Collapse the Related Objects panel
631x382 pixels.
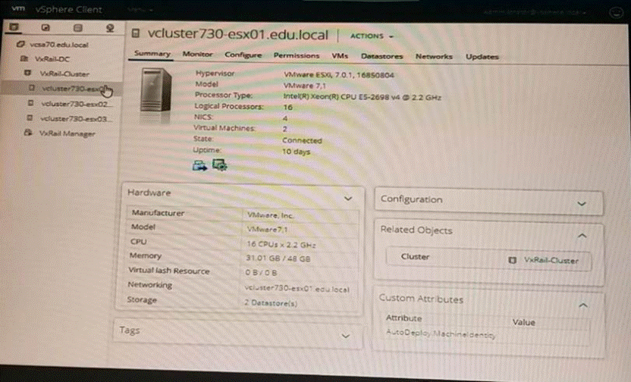(582, 236)
